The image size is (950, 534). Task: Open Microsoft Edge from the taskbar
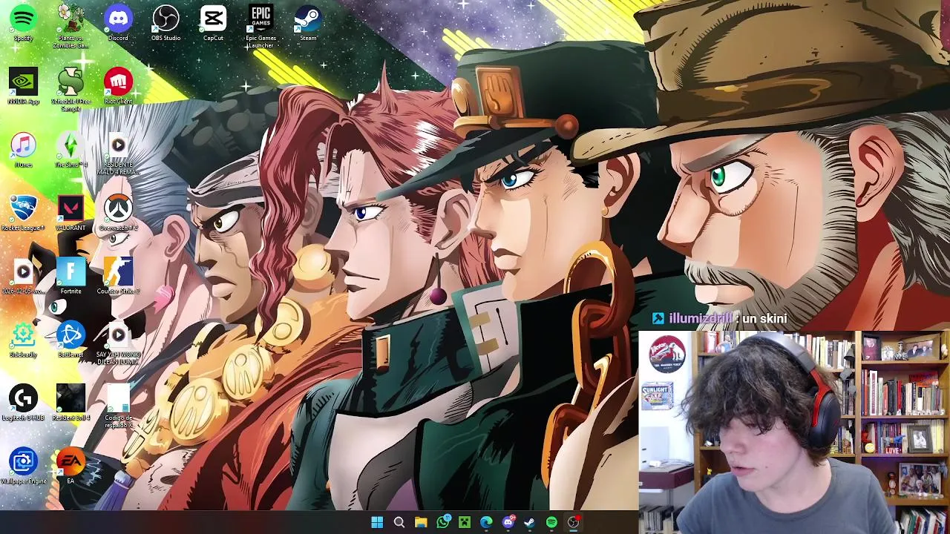tap(486, 523)
